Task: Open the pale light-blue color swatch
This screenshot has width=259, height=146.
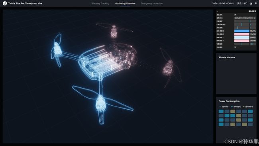Action: 242,37
